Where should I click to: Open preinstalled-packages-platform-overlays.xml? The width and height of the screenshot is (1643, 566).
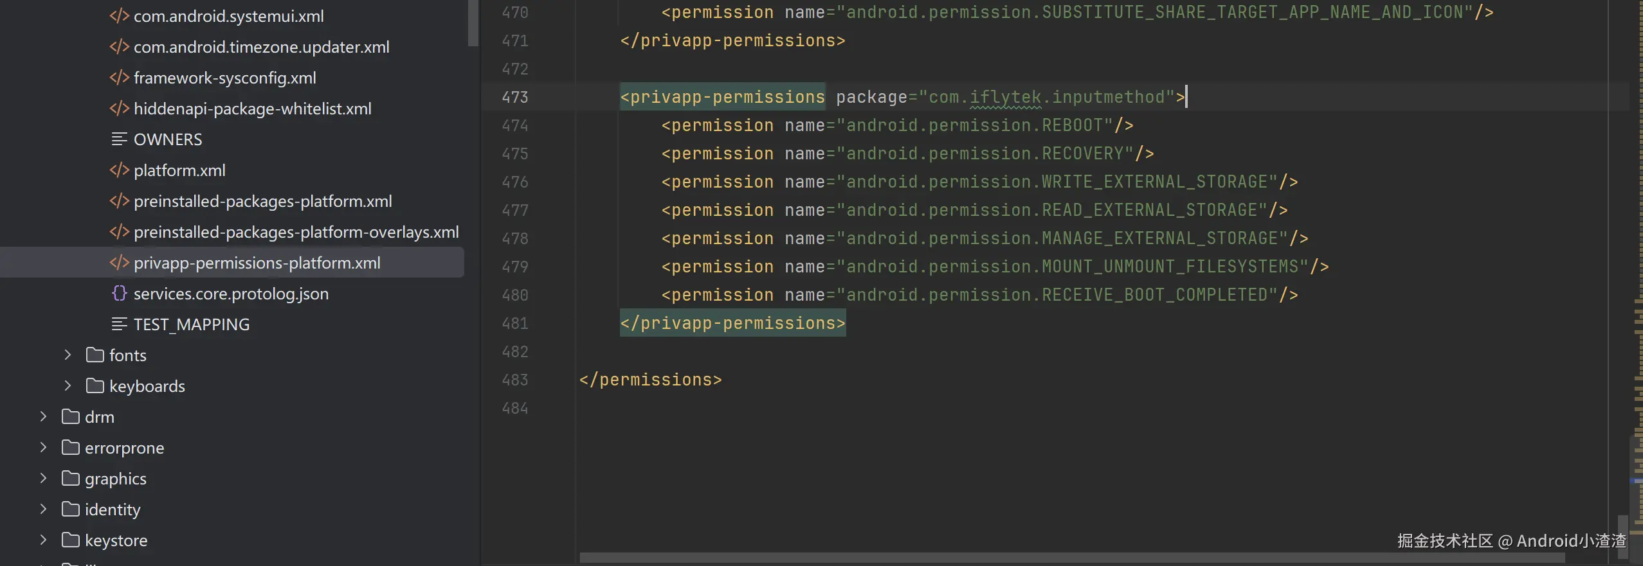tap(296, 232)
